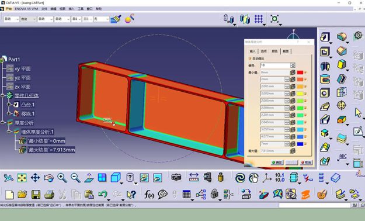Click the red color swatch

300,72
